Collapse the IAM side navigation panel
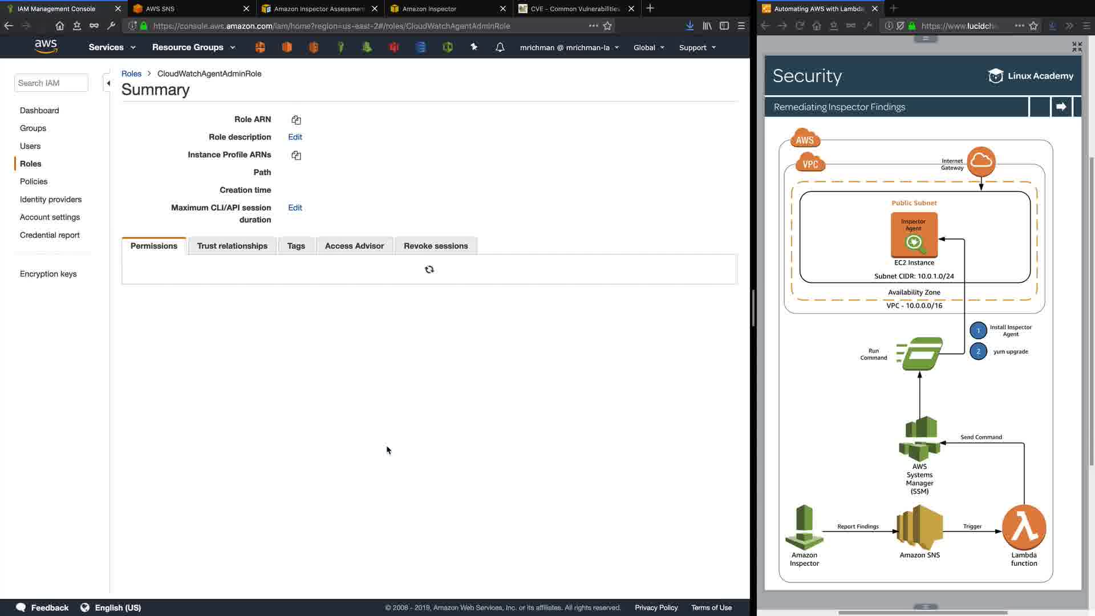Image resolution: width=1095 pixels, height=616 pixels. point(108,83)
